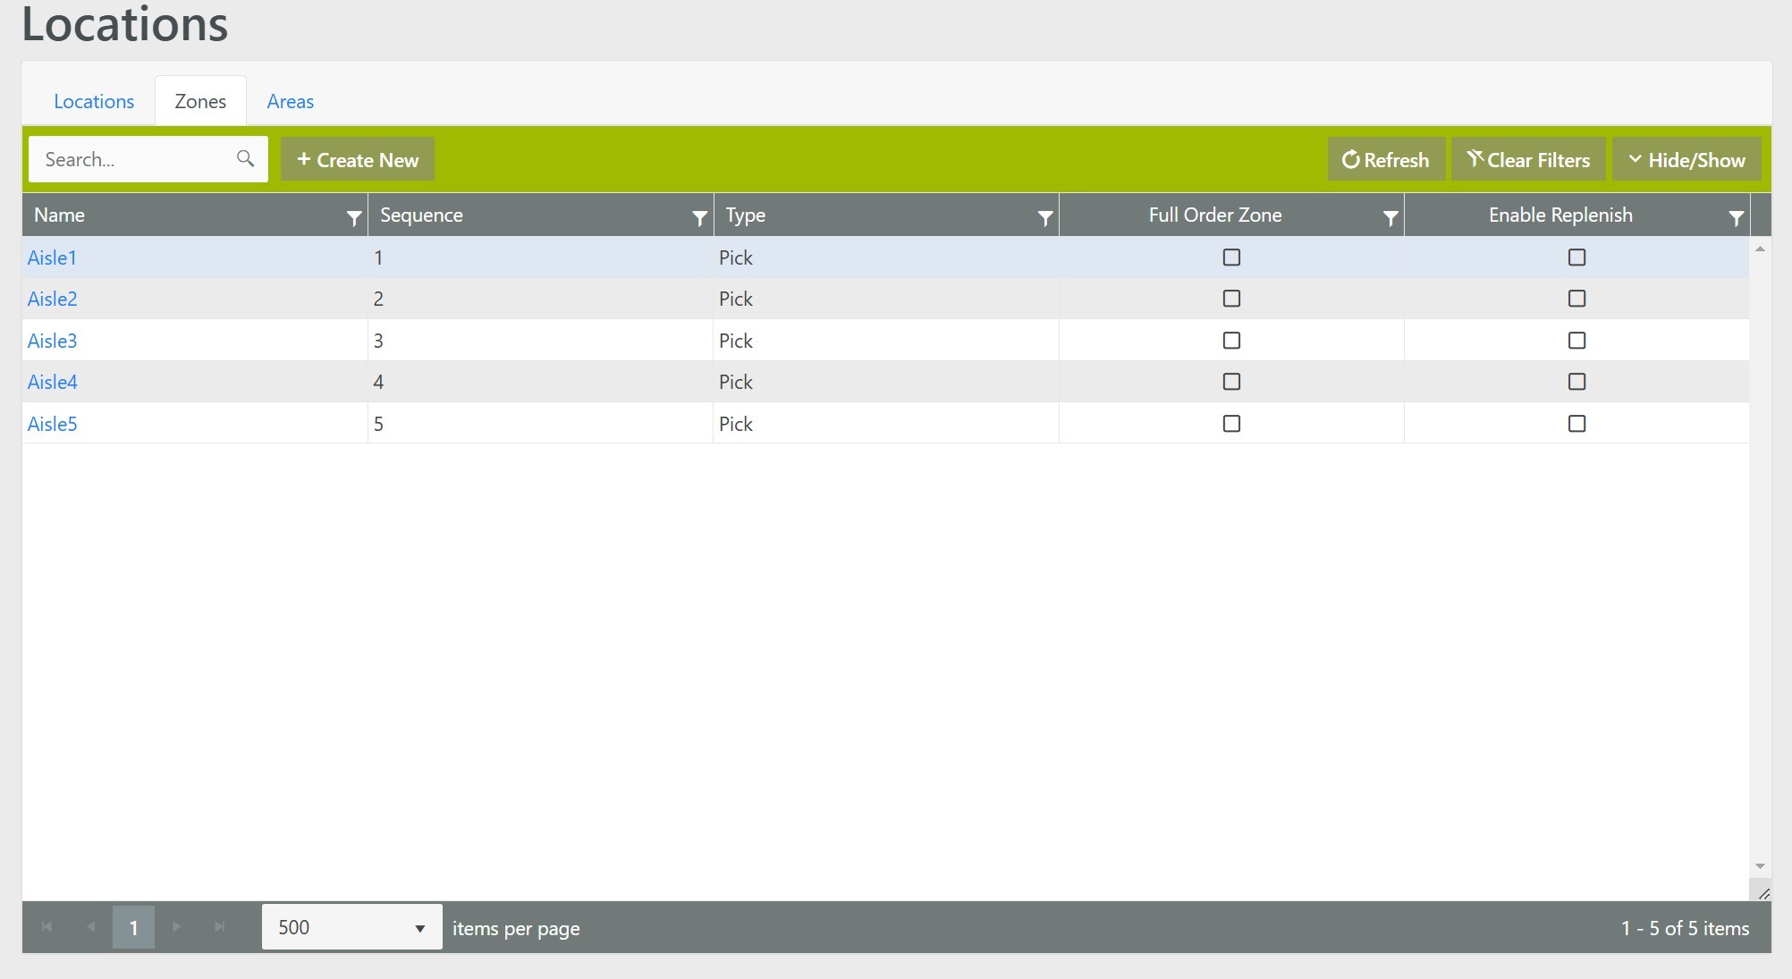Go to the last page arrow
Image resolution: width=1792 pixels, height=979 pixels.
click(x=220, y=927)
